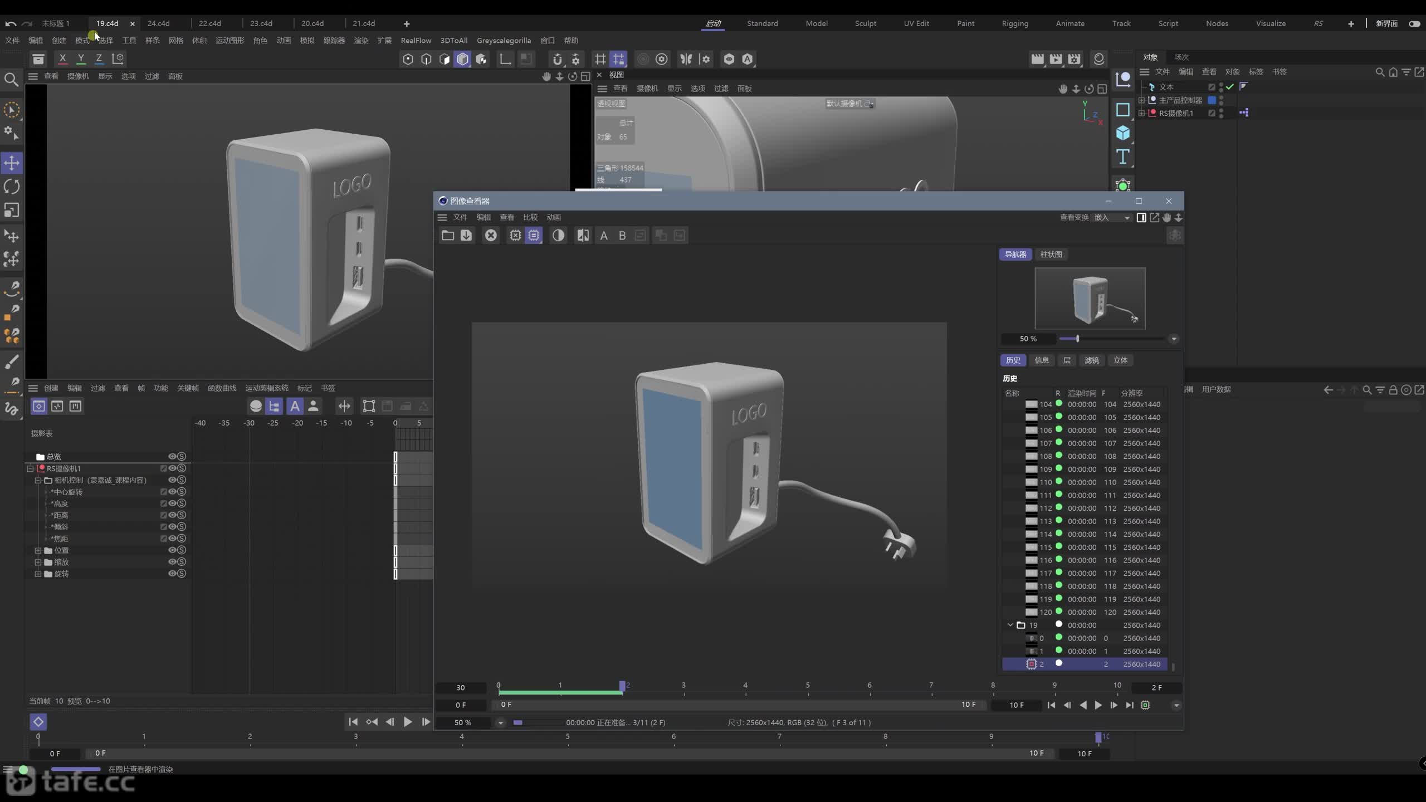Stop rendering icon in Picture Viewer
The height and width of the screenshot is (802, 1426).
491,236
